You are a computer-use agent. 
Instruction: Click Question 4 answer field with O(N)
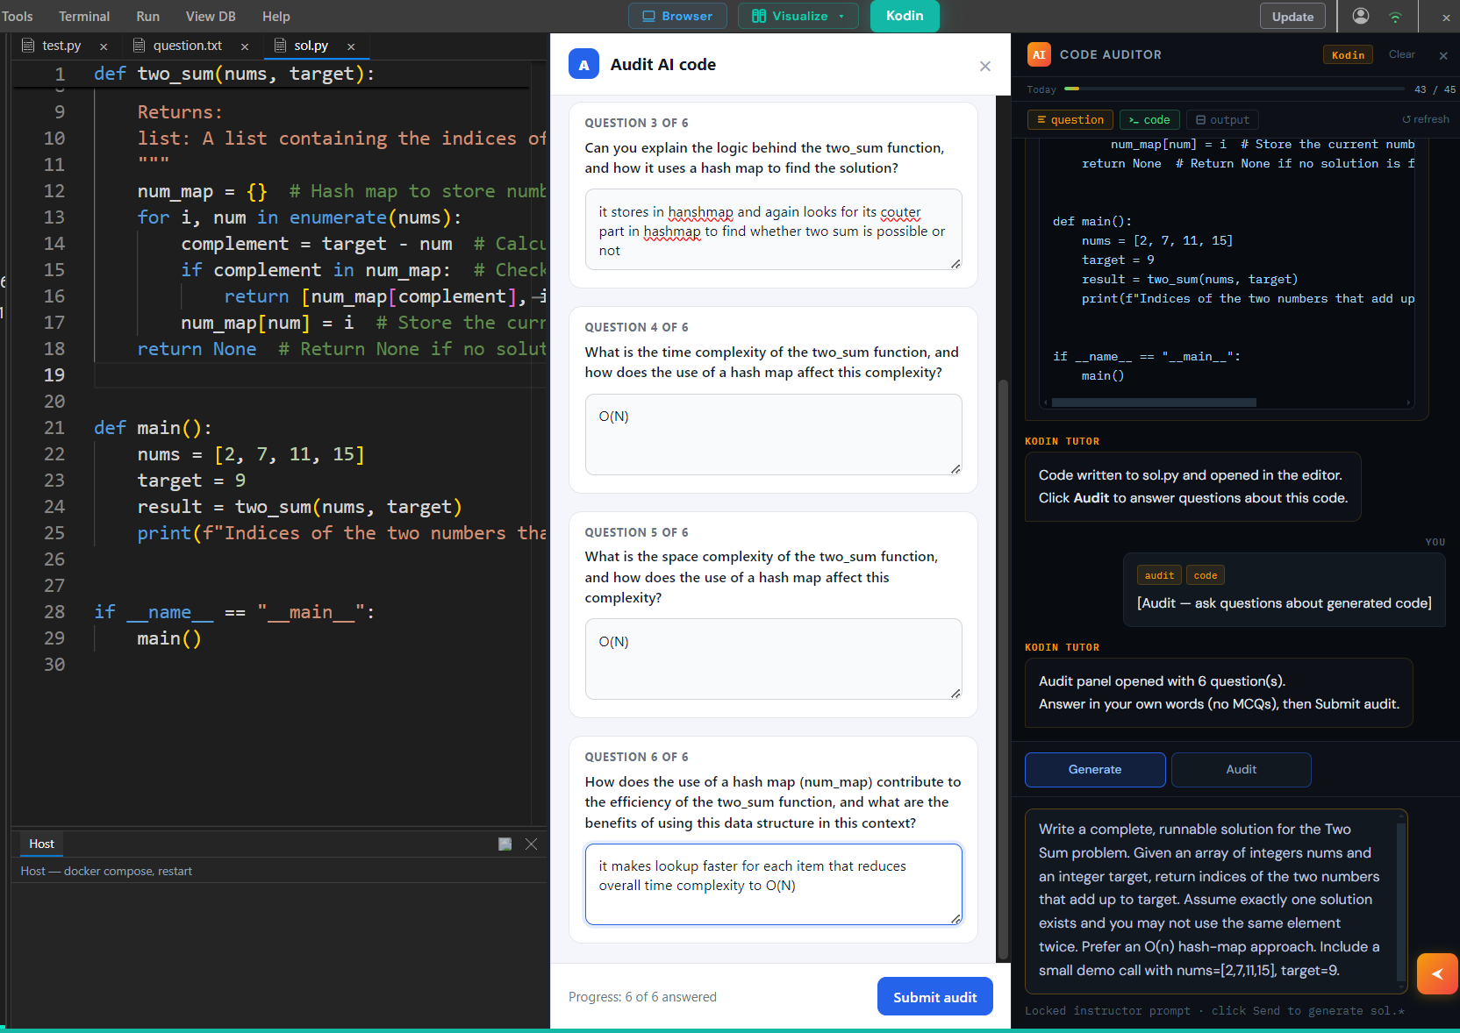tap(774, 434)
